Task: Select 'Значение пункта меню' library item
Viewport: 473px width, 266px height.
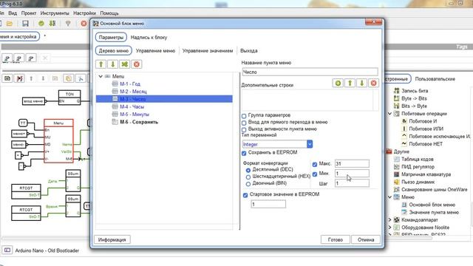Action: pyautogui.click(x=434, y=212)
